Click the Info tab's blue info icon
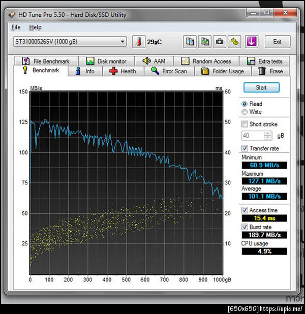 (78, 71)
